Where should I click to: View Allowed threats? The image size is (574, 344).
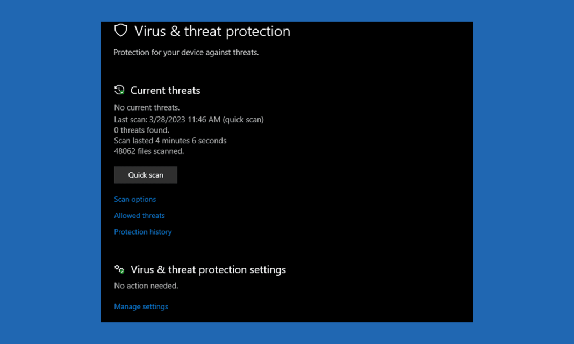pos(139,215)
